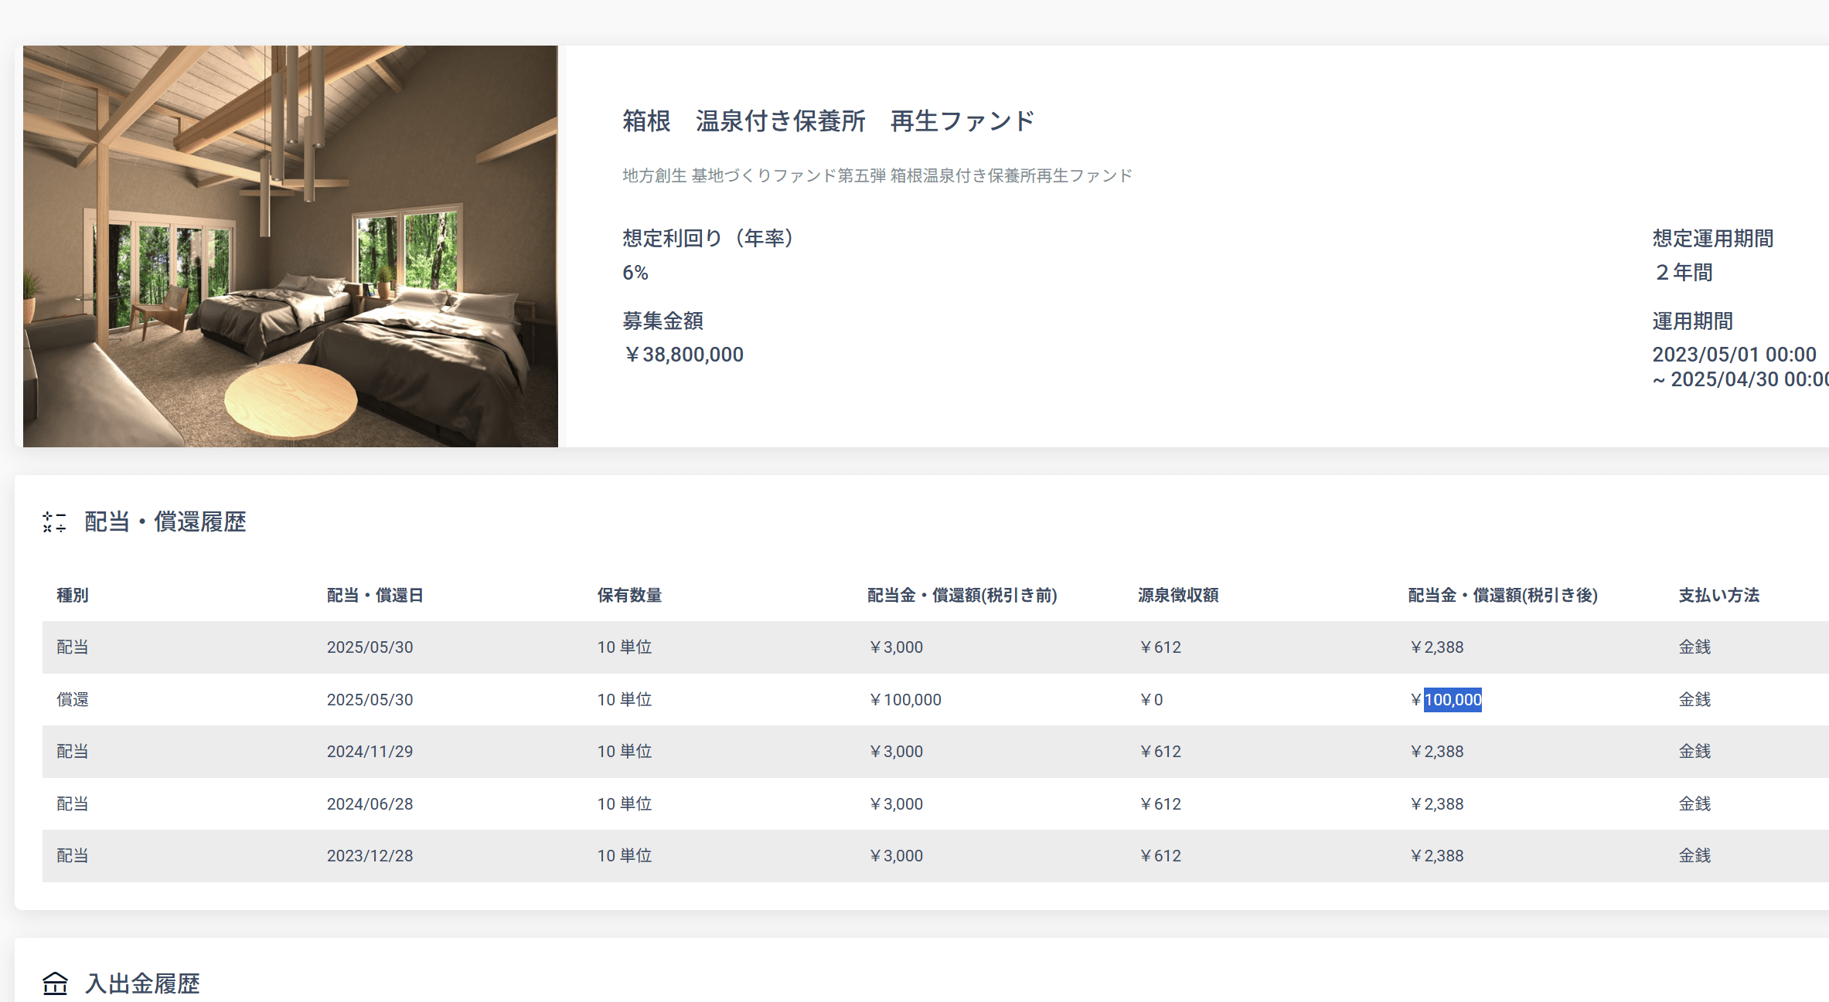Click the 保有数量 column header
The image size is (1829, 1002).
[x=629, y=595]
